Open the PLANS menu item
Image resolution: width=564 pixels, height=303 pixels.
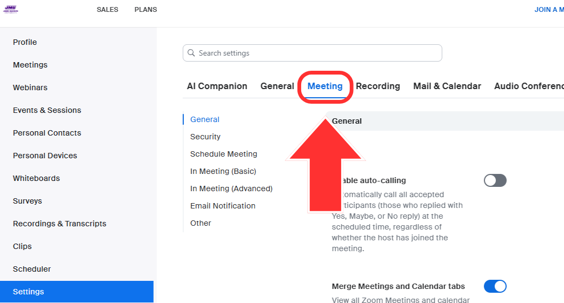[145, 10]
